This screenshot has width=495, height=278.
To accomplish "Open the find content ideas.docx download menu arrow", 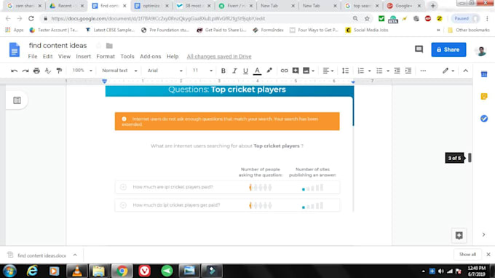I will tap(75, 255).
